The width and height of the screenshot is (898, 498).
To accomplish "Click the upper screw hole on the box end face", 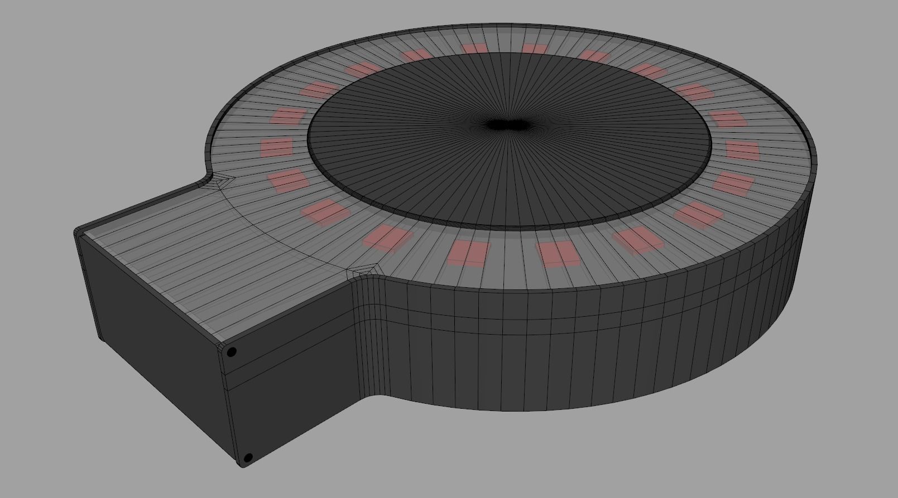I will tap(232, 352).
